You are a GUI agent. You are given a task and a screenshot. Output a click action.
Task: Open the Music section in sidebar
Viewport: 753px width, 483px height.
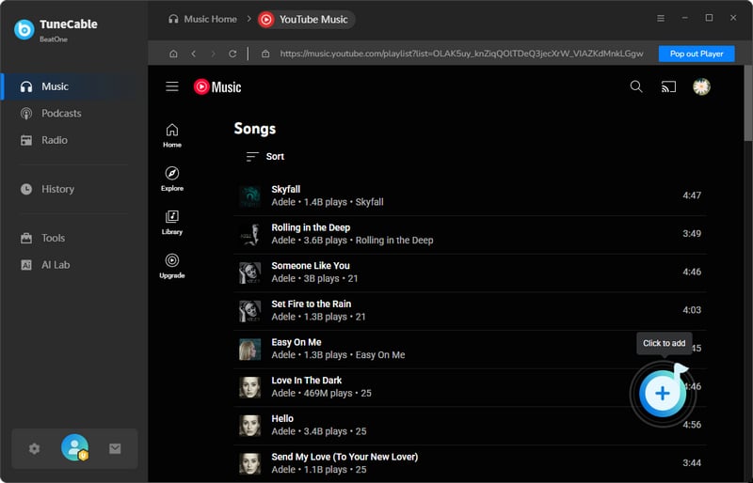pos(74,86)
